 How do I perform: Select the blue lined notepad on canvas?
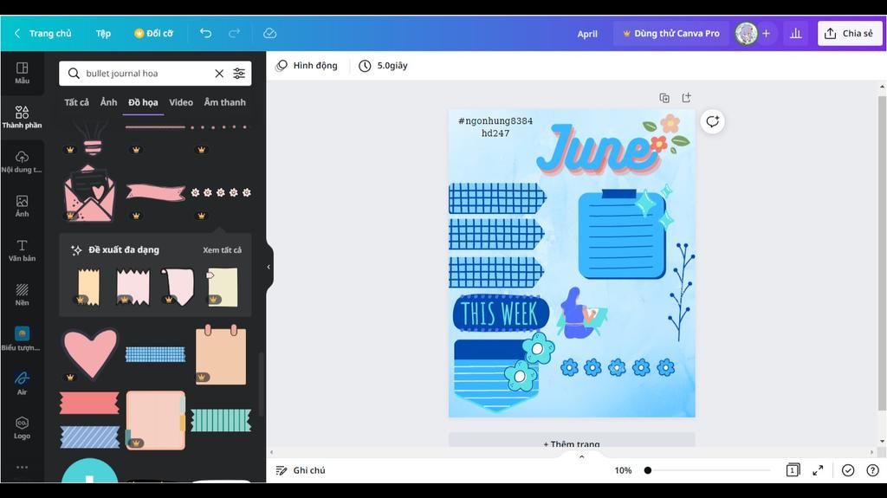[621, 235]
